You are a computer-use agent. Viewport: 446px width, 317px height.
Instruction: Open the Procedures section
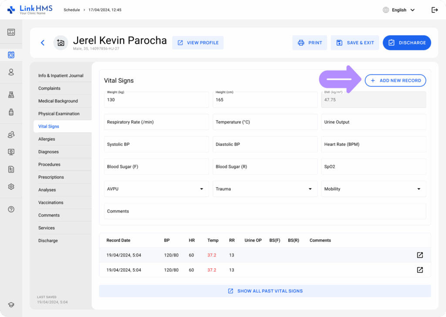coord(49,164)
